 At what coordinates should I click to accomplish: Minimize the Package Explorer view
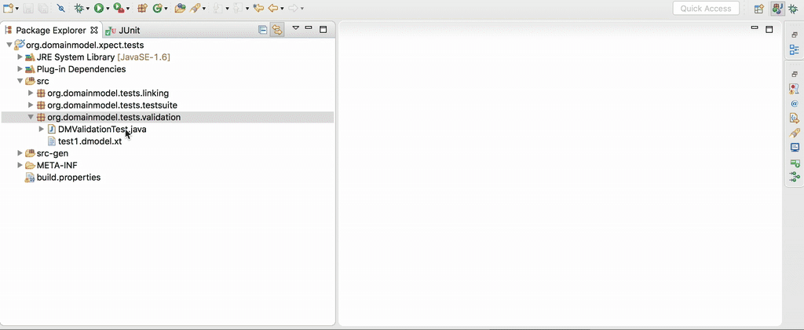(x=309, y=27)
